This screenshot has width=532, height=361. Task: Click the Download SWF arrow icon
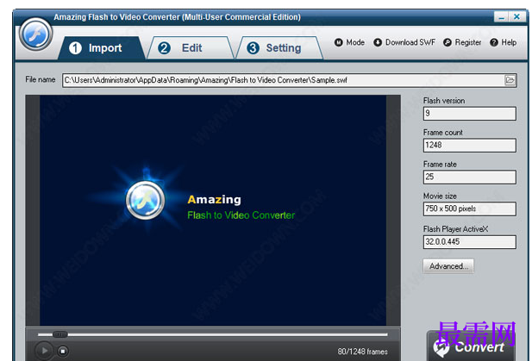pyautogui.click(x=378, y=42)
